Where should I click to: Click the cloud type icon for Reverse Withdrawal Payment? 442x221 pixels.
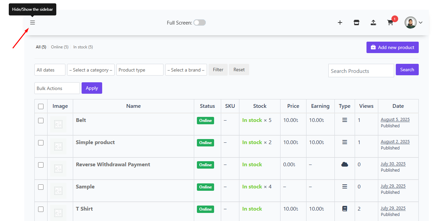pyautogui.click(x=345, y=164)
